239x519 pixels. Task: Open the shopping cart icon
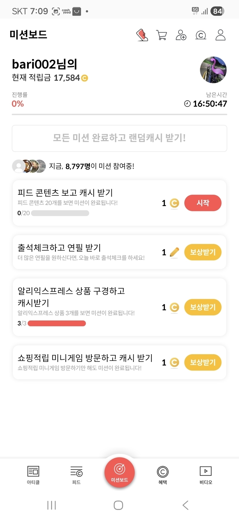162,35
